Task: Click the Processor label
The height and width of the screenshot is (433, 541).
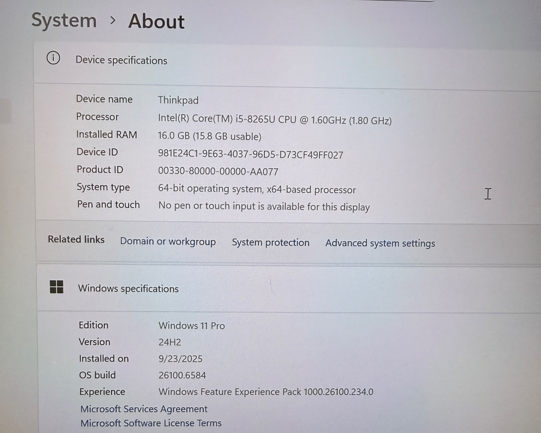Action: click(x=97, y=117)
